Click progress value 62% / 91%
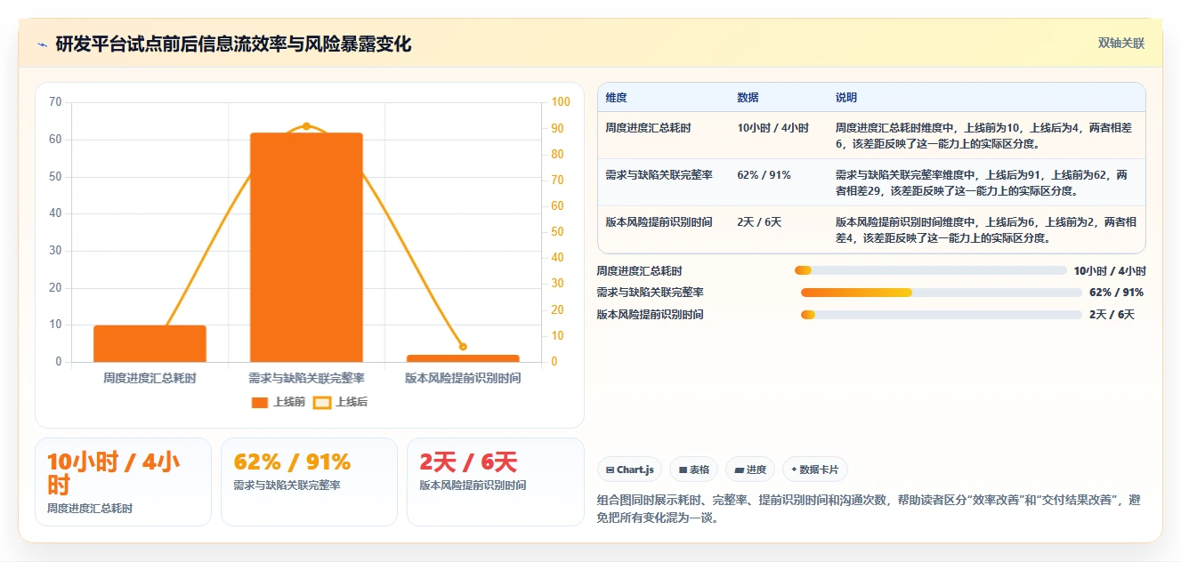The width and height of the screenshot is (1181, 562). pos(1116,293)
